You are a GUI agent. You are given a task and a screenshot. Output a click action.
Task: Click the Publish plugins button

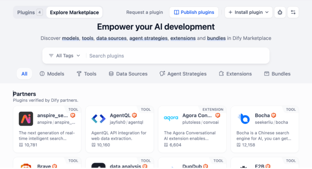[194, 12]
